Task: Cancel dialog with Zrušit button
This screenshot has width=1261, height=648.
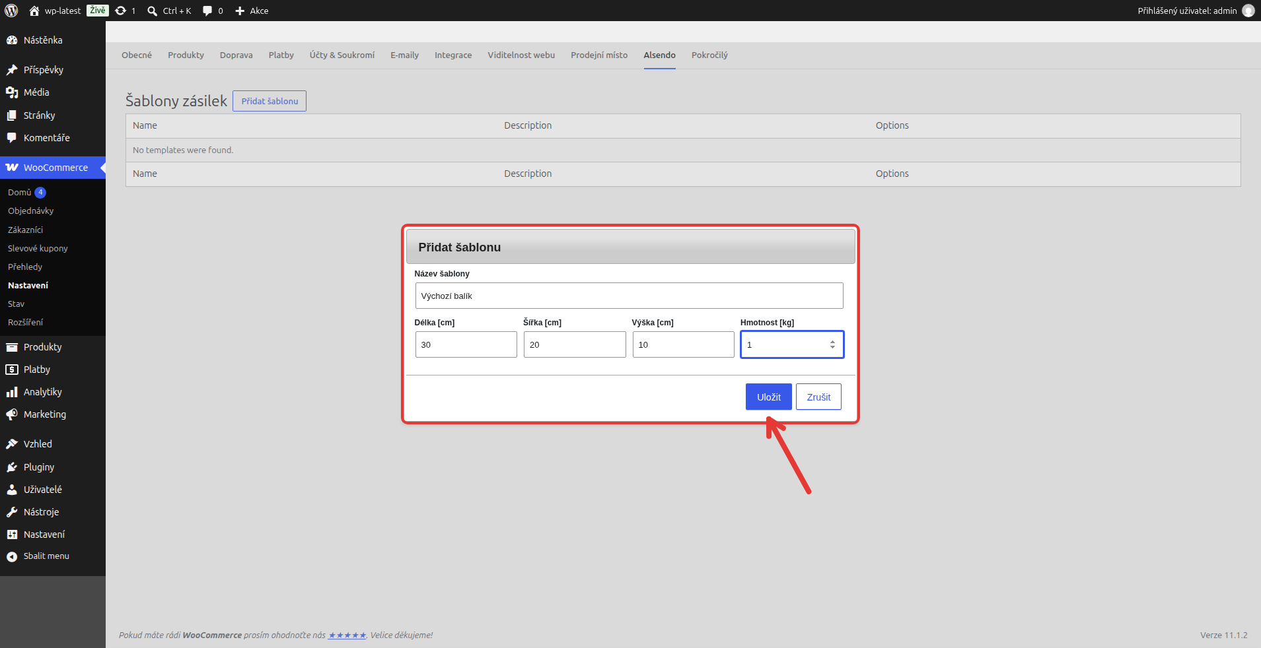Action: click(818, 397)
